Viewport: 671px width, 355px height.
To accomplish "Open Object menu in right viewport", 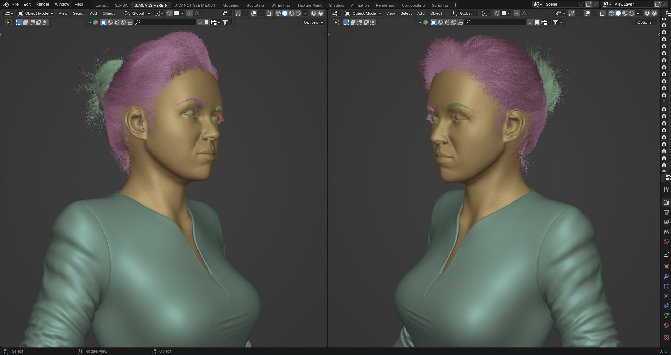I will click(x=436, y=13).
